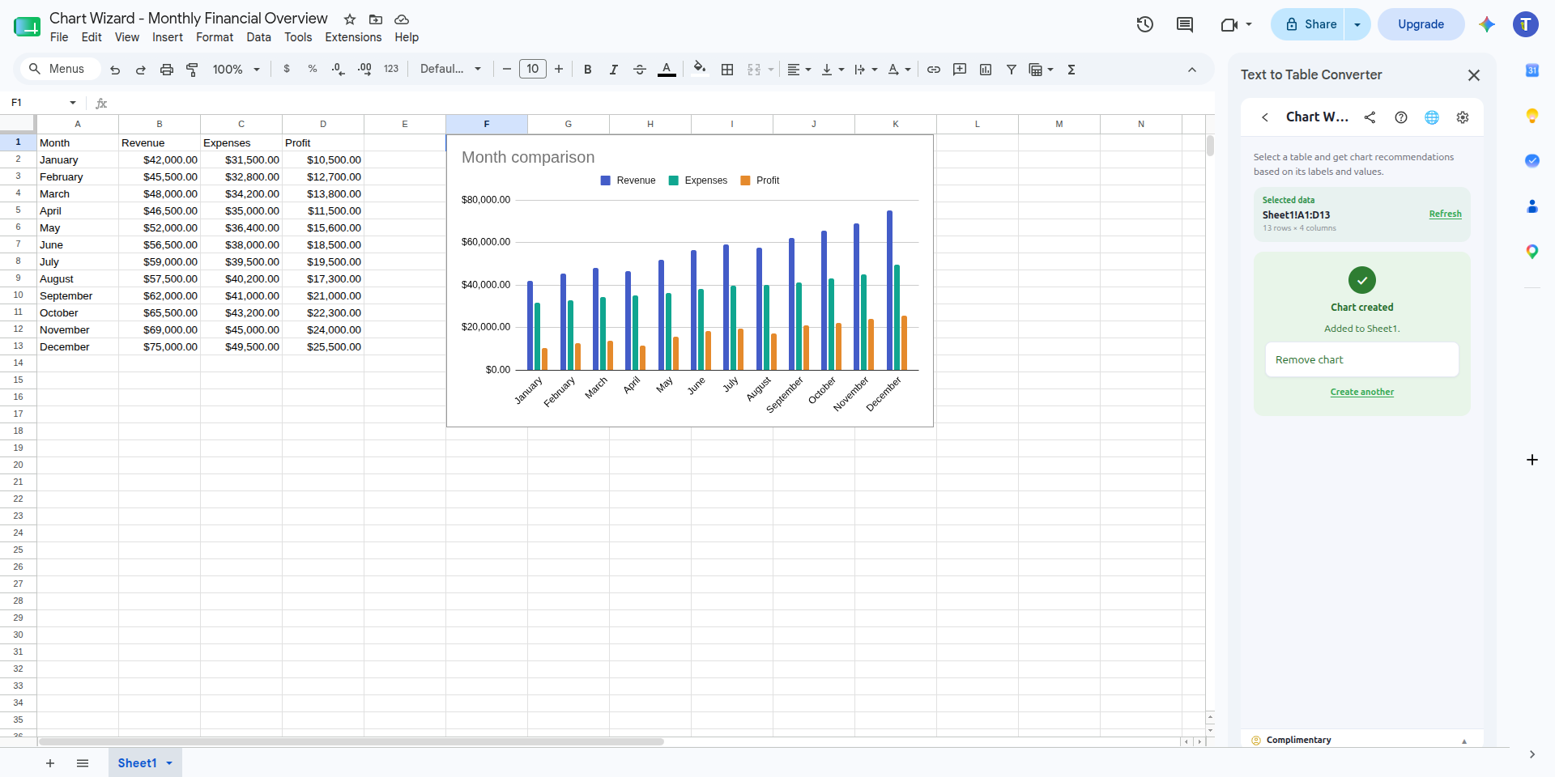The height and width of the screenshot is (777, 1555).
Task: Open text rotation dropdown
Action: (x=899, y=70)
